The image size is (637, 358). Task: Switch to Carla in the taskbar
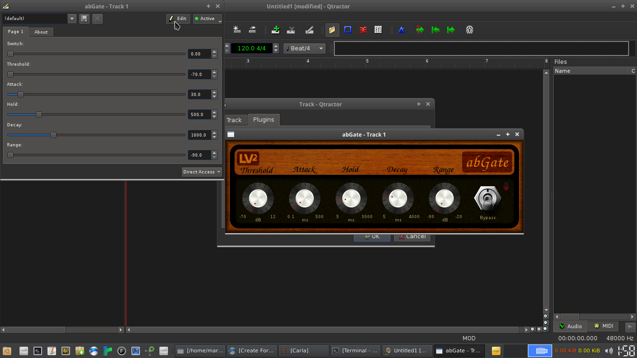coord(304,351)
